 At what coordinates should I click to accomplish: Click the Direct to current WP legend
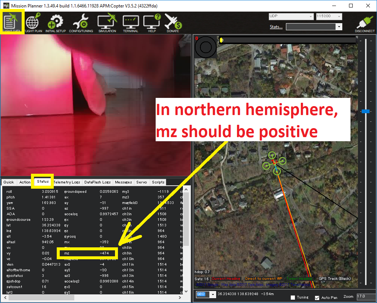(264, 279)
